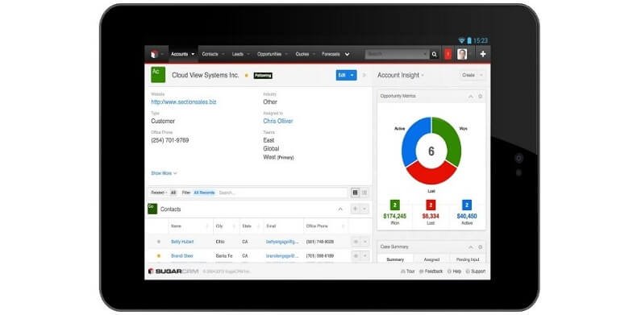The height and width of the screenshot is (315, 633).
Task: Collapse the Opportunity Metrics dashlet chevron
Action: click(x=471, y=97)
